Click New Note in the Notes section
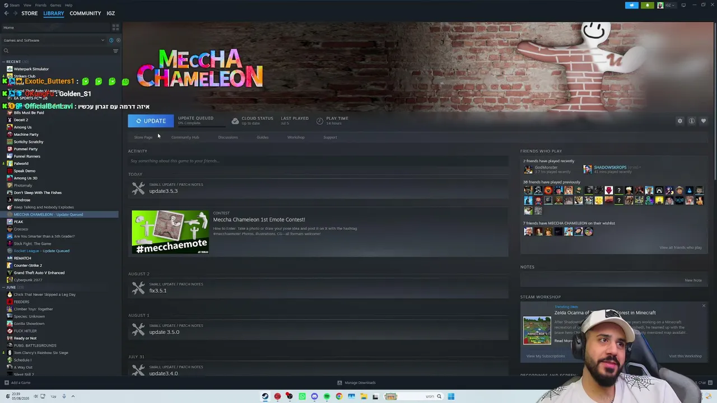The height and width of the screenshot is (403, 717). click(x=693, y=280)
